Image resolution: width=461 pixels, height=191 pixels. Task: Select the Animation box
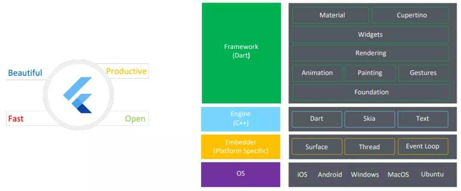pos(317,73)
